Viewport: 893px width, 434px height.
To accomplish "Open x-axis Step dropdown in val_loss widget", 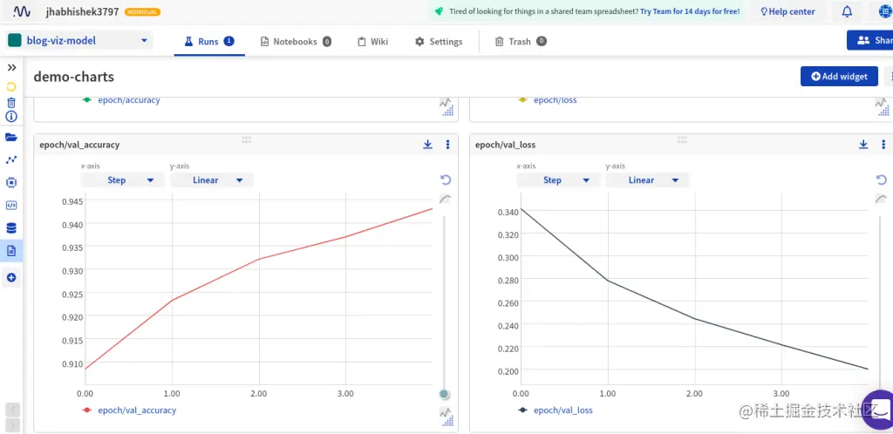I will (559, 180).
